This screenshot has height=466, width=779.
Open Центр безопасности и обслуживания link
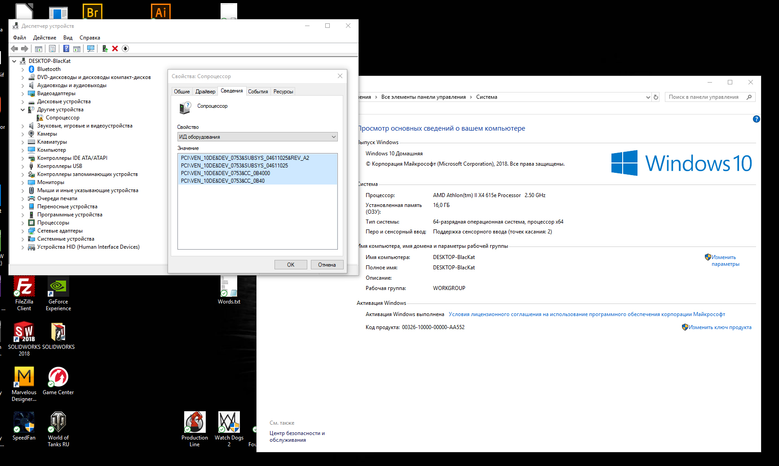point(297,436)
